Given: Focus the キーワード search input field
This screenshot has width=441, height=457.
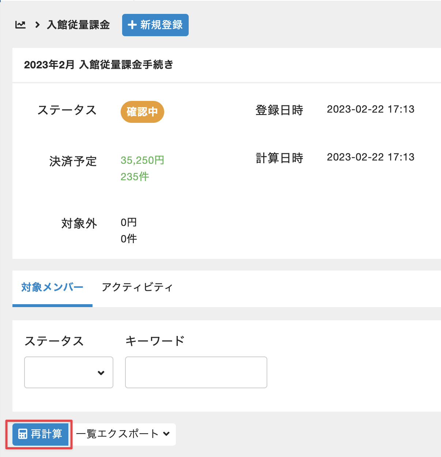Looking at the screenshot, I should [196, 372].
